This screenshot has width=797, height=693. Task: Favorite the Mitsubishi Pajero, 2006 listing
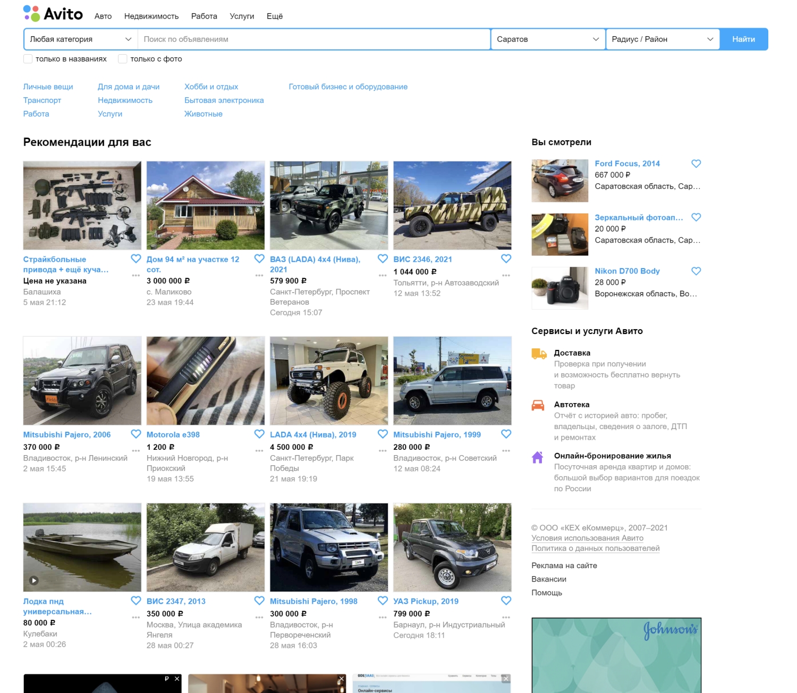(x=136, y=434)
